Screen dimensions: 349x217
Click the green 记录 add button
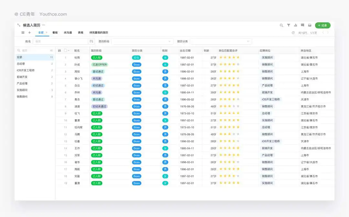pos(323,25)
